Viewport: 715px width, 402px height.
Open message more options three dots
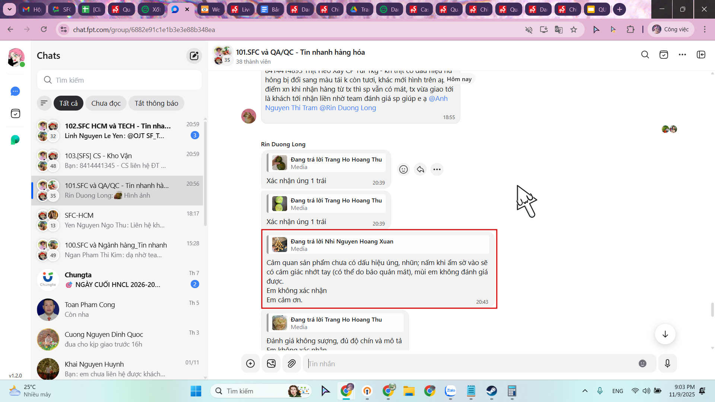437,170
